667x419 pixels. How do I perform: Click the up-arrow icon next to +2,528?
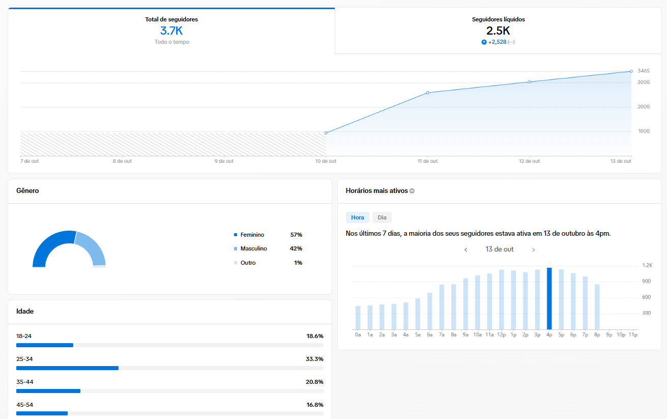pos(484,42)
